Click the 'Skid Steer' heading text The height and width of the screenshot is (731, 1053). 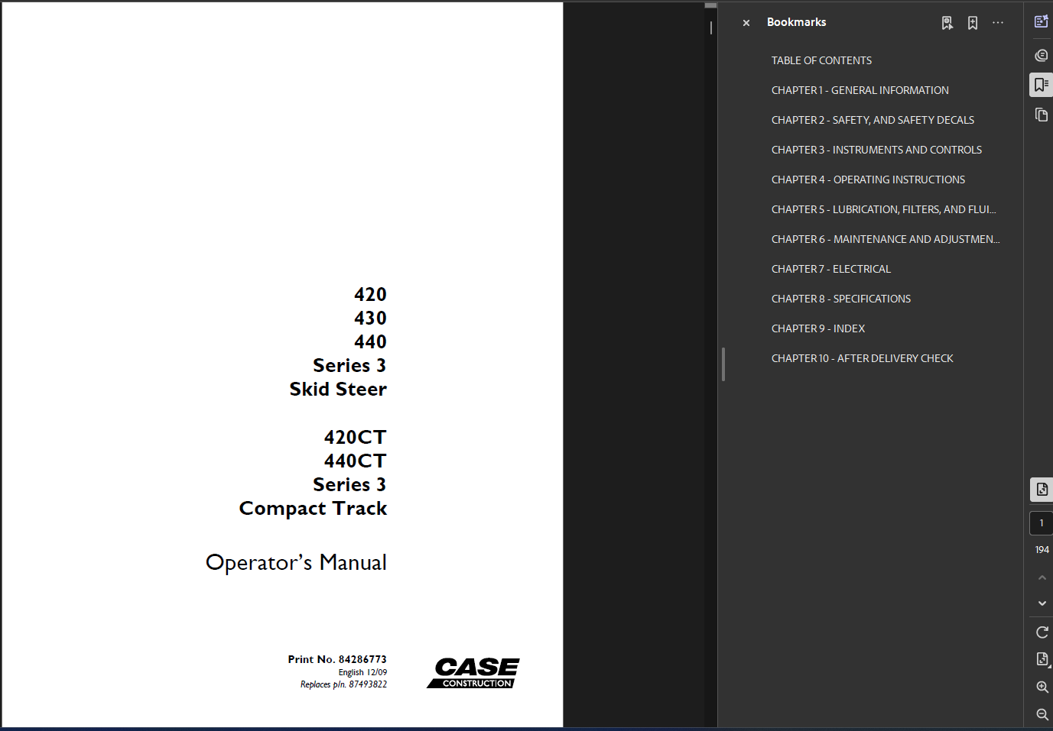pyautogui.click(x=338, y=390)
